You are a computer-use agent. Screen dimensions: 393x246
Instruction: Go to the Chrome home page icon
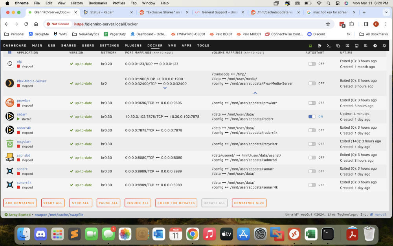pyautogui.click(x=36, y=24)
